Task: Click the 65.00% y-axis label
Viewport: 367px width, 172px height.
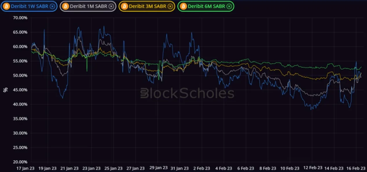Action: point(20,32)
